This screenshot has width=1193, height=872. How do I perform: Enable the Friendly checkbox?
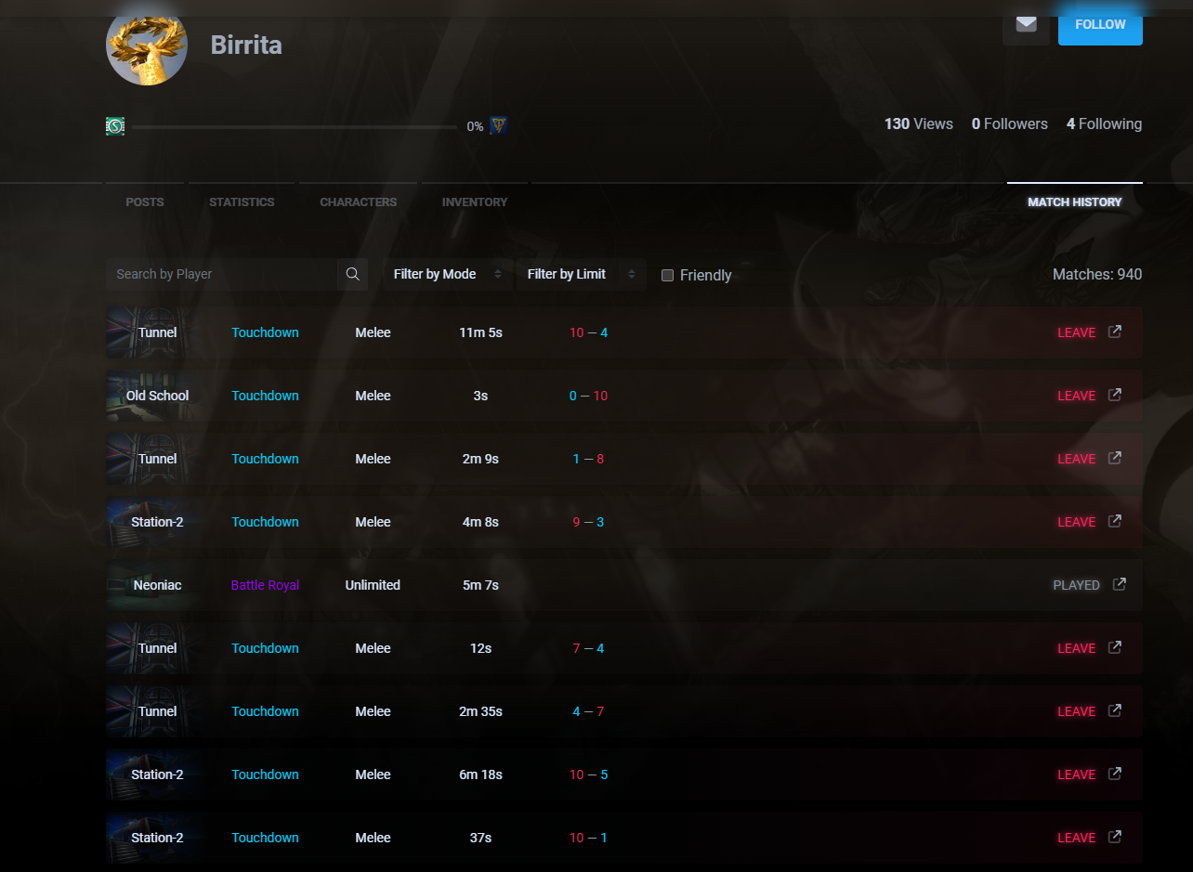pyautogui.click(x=667, y=275)
